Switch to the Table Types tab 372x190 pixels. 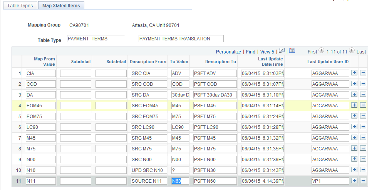[x=20, y=6]
